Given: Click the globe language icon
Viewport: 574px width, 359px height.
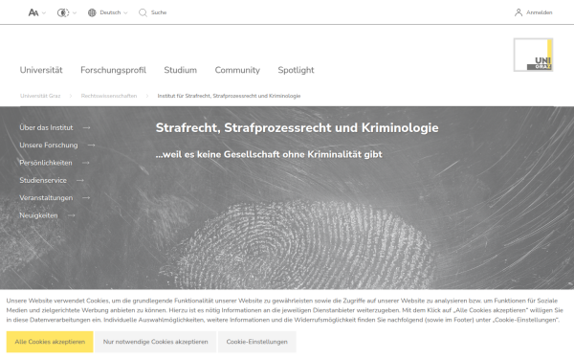Looking at the screenshot, I should [x=92, y=12].
